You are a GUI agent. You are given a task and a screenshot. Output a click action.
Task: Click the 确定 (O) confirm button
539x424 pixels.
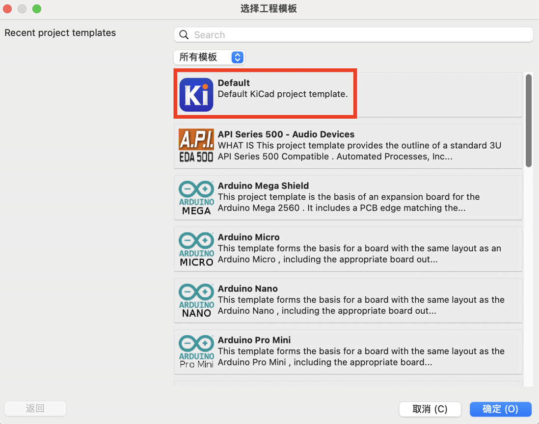501,409
